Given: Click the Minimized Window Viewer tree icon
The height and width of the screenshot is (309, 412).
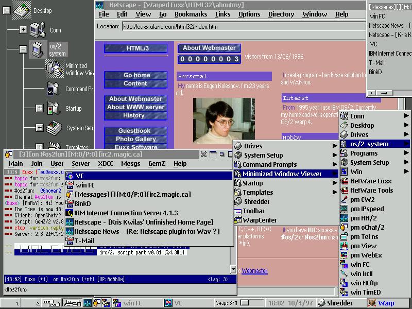Looking at the screenshot, I should pos(55,69).
